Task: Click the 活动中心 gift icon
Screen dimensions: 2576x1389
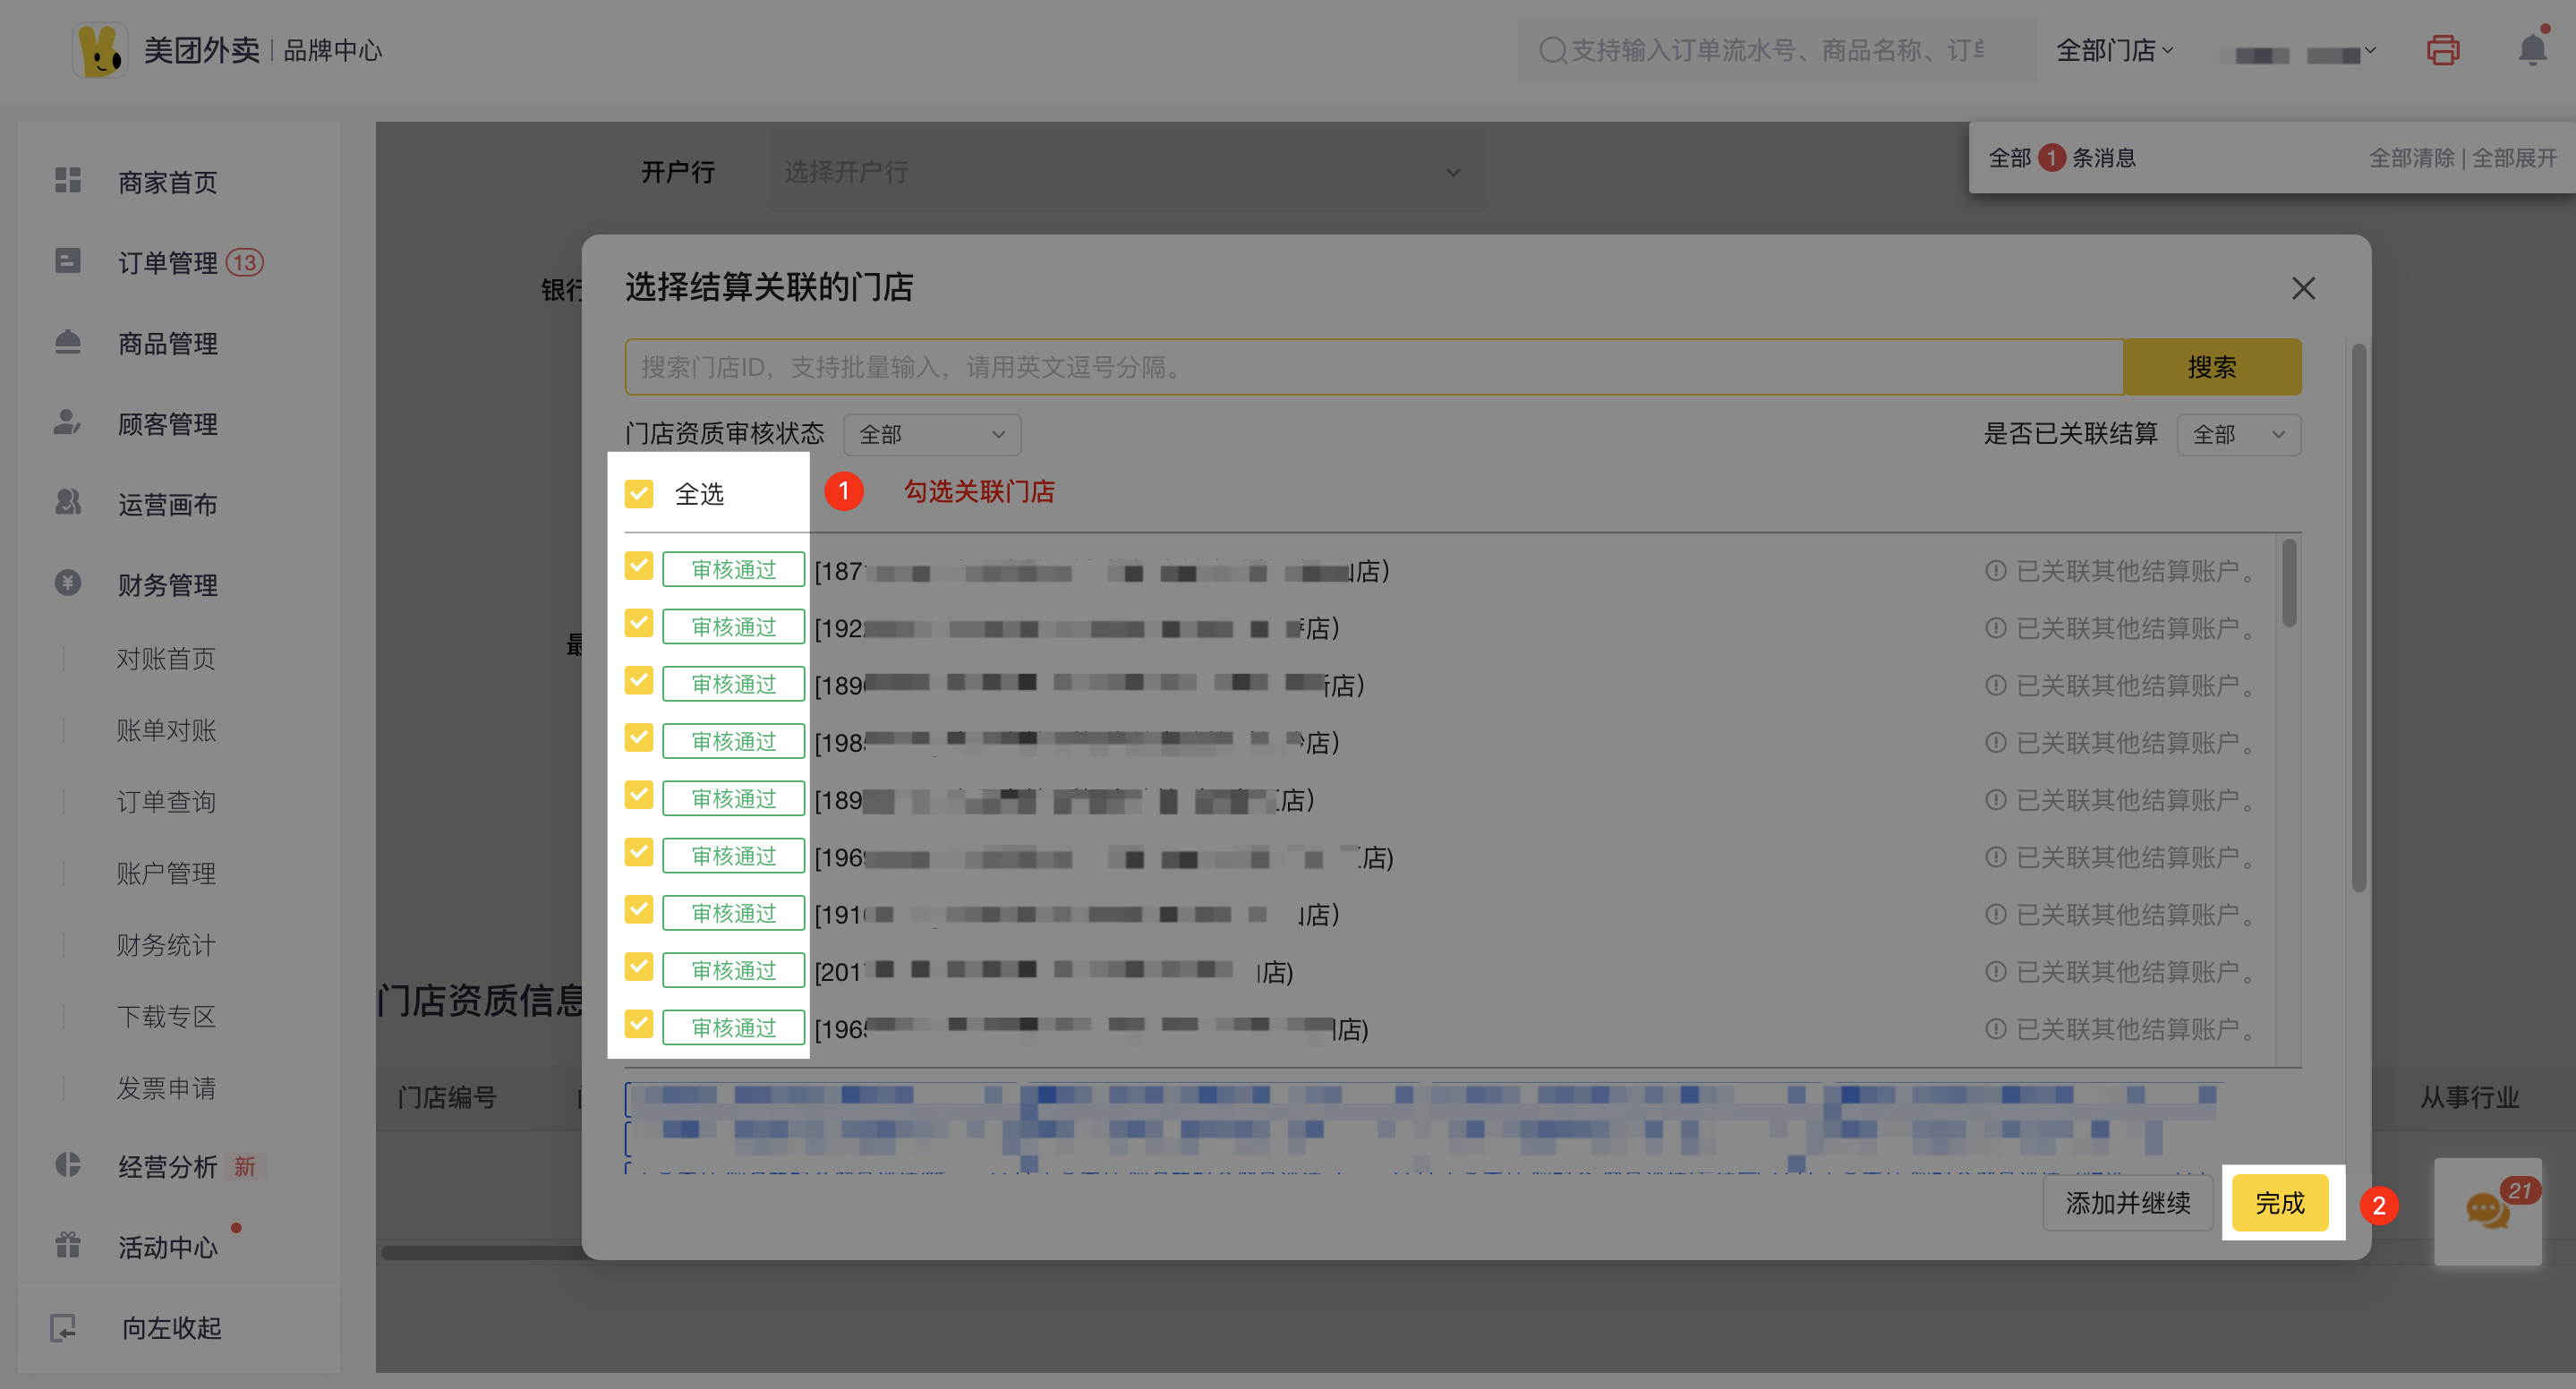Action: [67, 1245]
